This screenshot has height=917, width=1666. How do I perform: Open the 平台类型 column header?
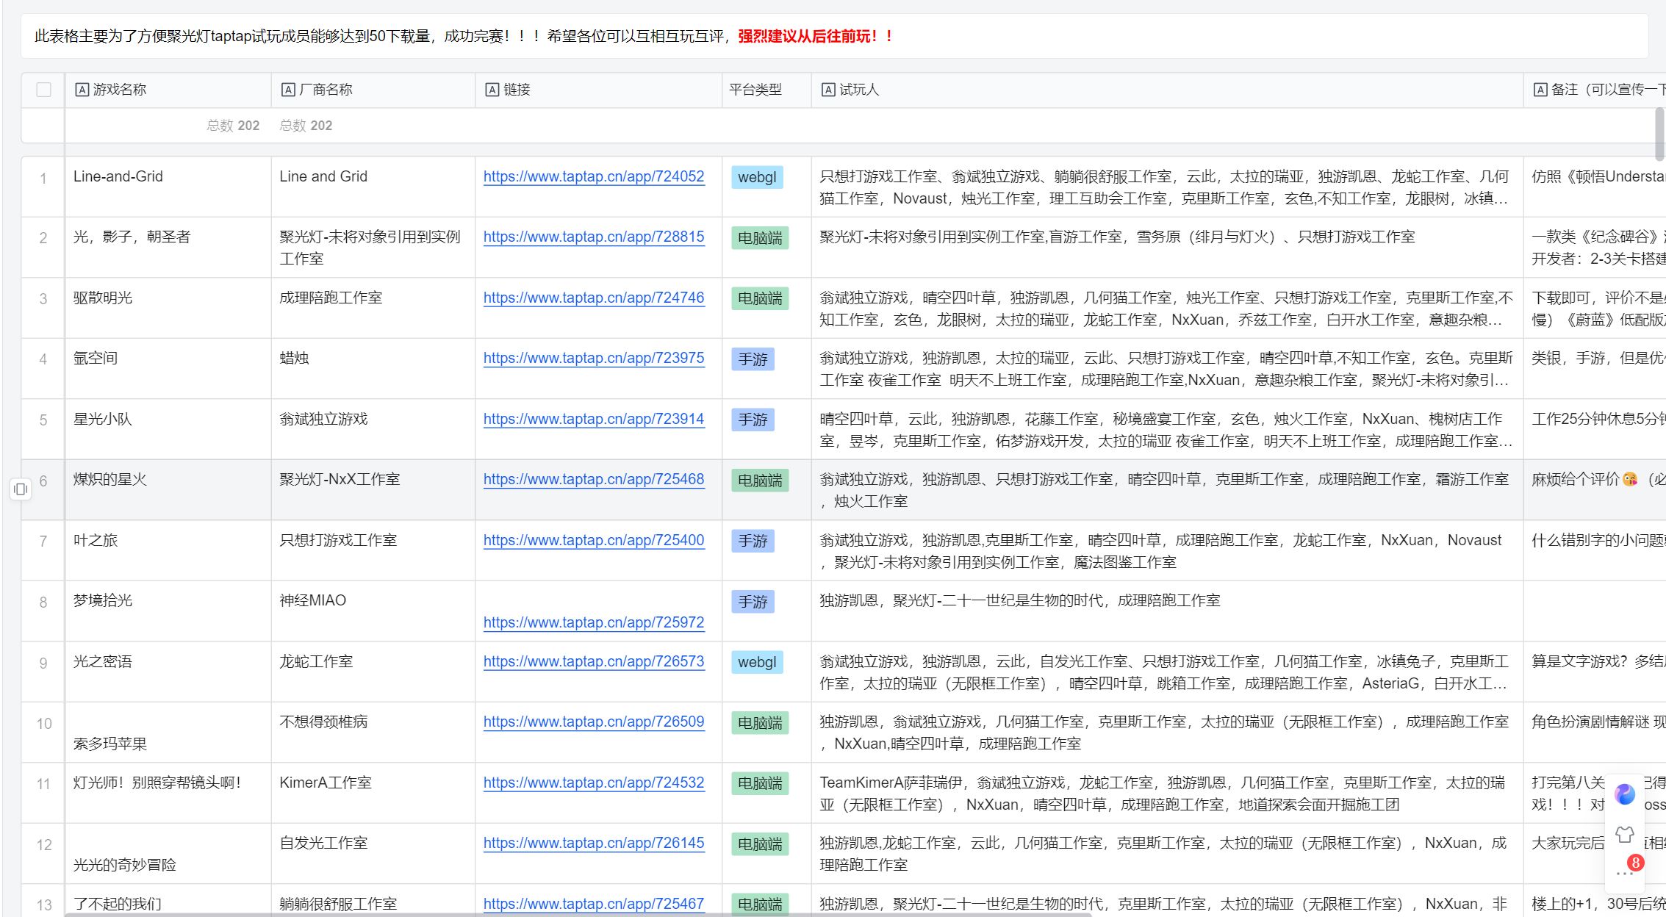click(766, 90)
